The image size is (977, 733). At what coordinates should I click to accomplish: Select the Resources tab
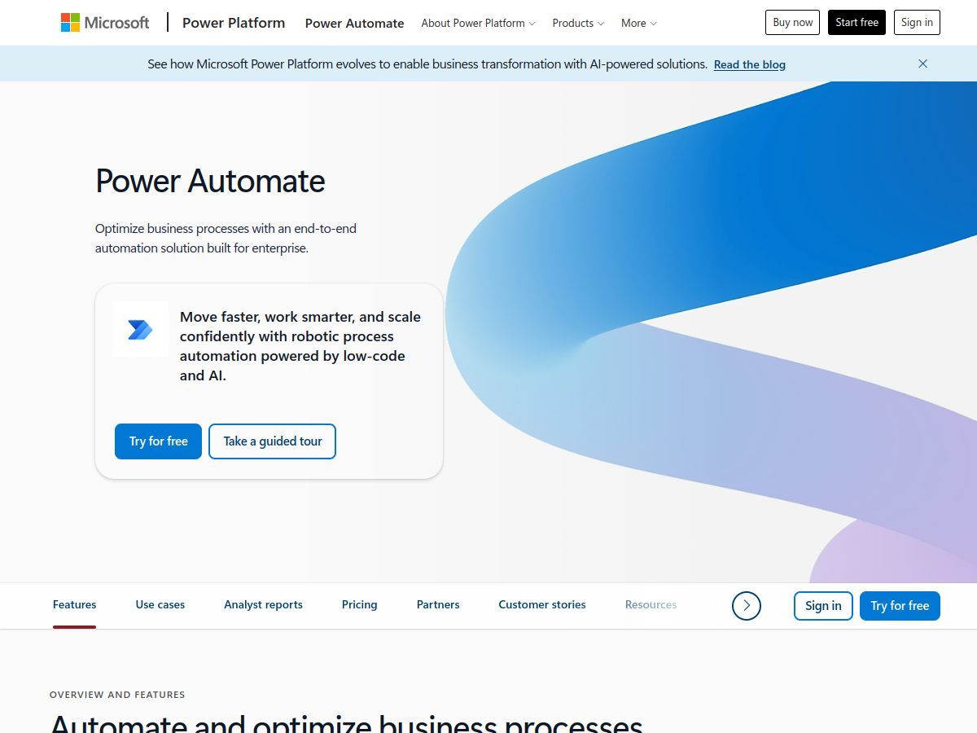651,604
